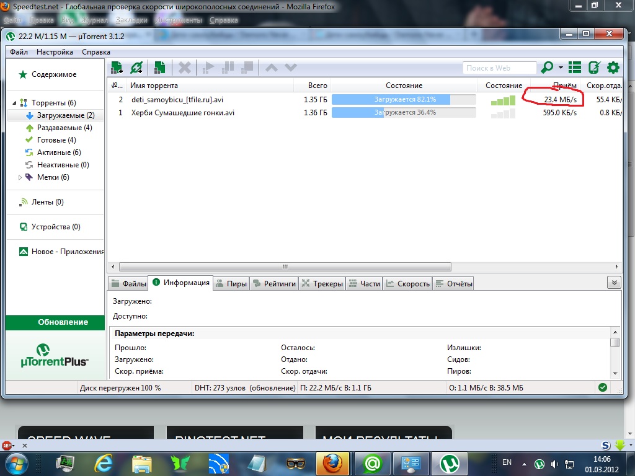Click the Поиск в Web search field
Image resolution: width=635 pixels, height=476 pixels.
[499, 68]
